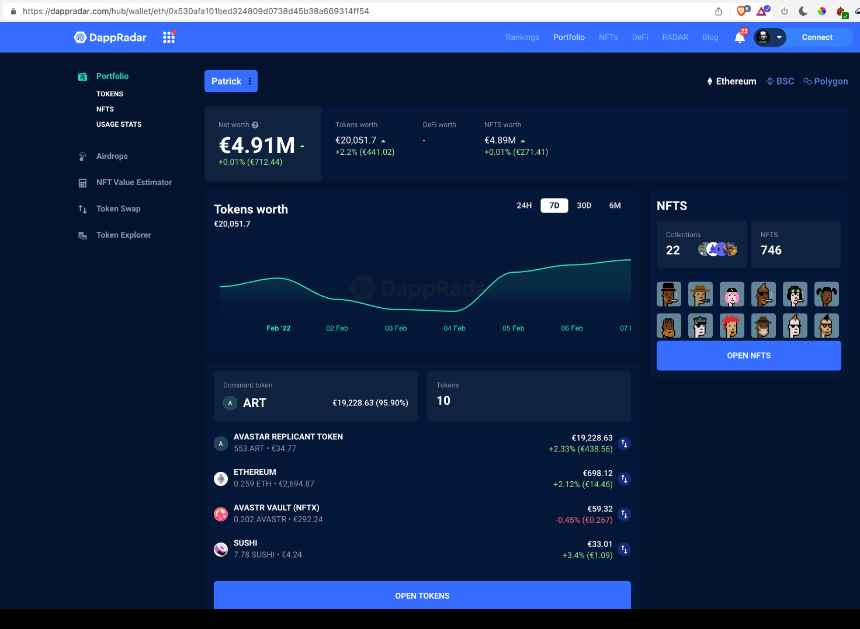Open the DeFi nav item

[x=640, y=37]
